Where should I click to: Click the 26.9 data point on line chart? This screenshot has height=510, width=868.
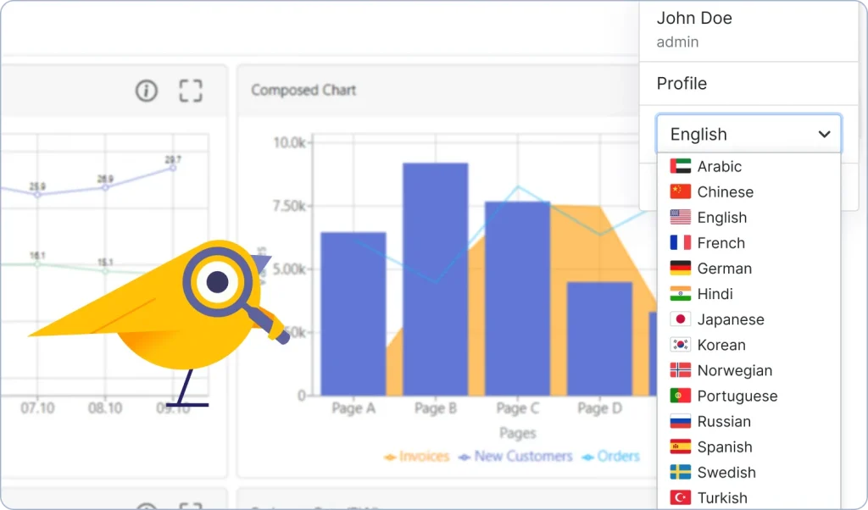coord(105,187)
